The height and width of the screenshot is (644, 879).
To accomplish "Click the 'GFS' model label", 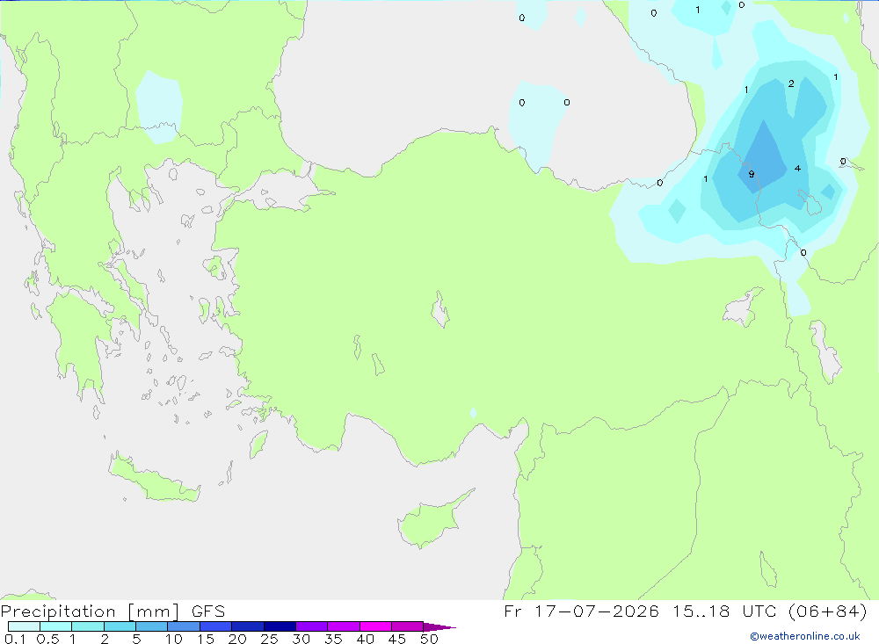I will pyautogui.click(x=208, y=611).
